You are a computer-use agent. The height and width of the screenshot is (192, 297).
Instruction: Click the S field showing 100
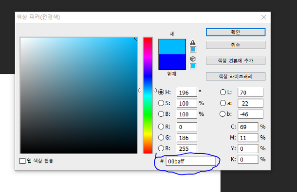(187, 103)
